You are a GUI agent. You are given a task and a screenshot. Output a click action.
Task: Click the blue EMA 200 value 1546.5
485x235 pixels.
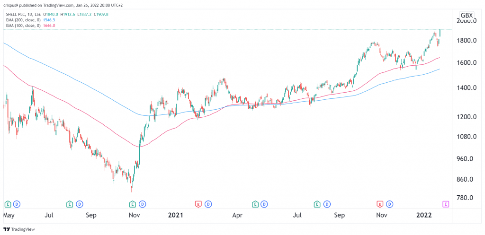point(49,19)
